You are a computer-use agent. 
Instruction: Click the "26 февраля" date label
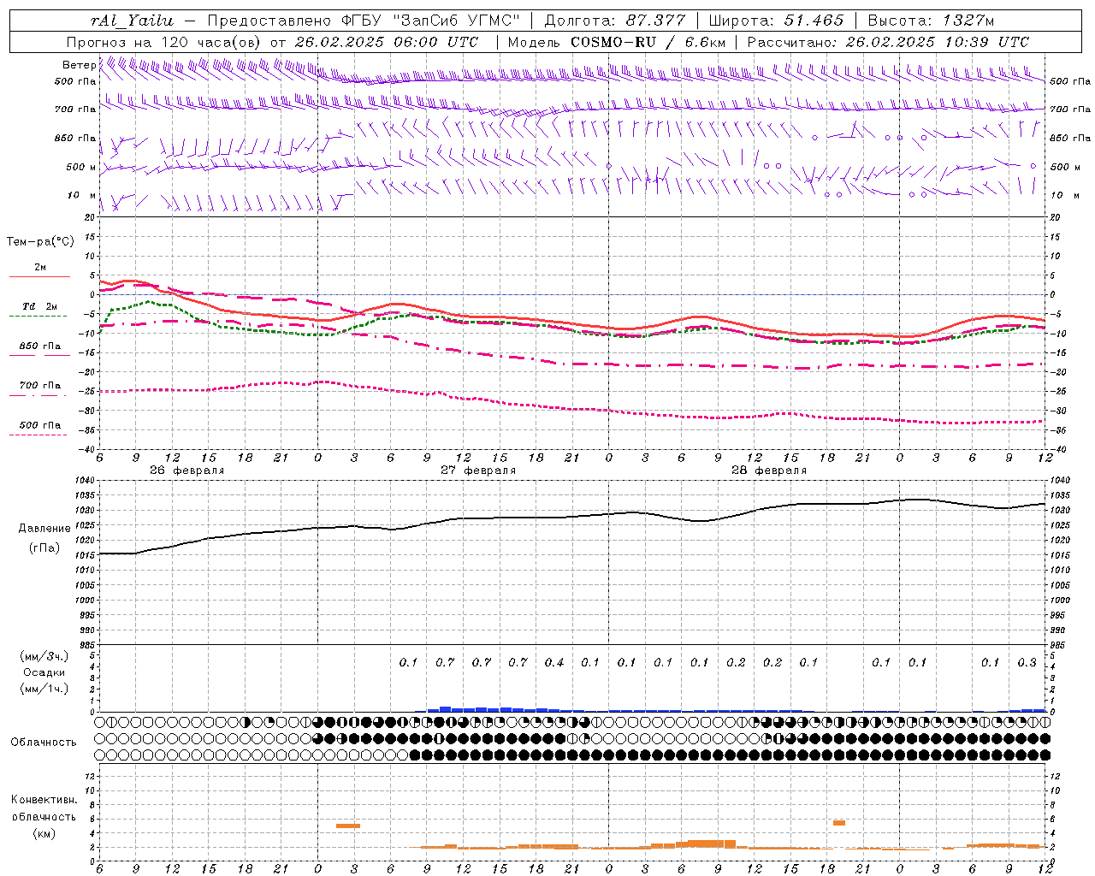click(x=187, y=470)
